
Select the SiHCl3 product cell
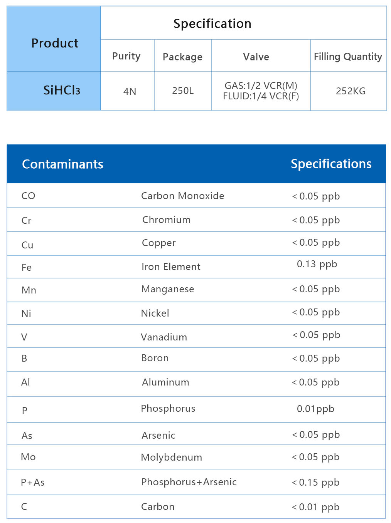(61, 91)
